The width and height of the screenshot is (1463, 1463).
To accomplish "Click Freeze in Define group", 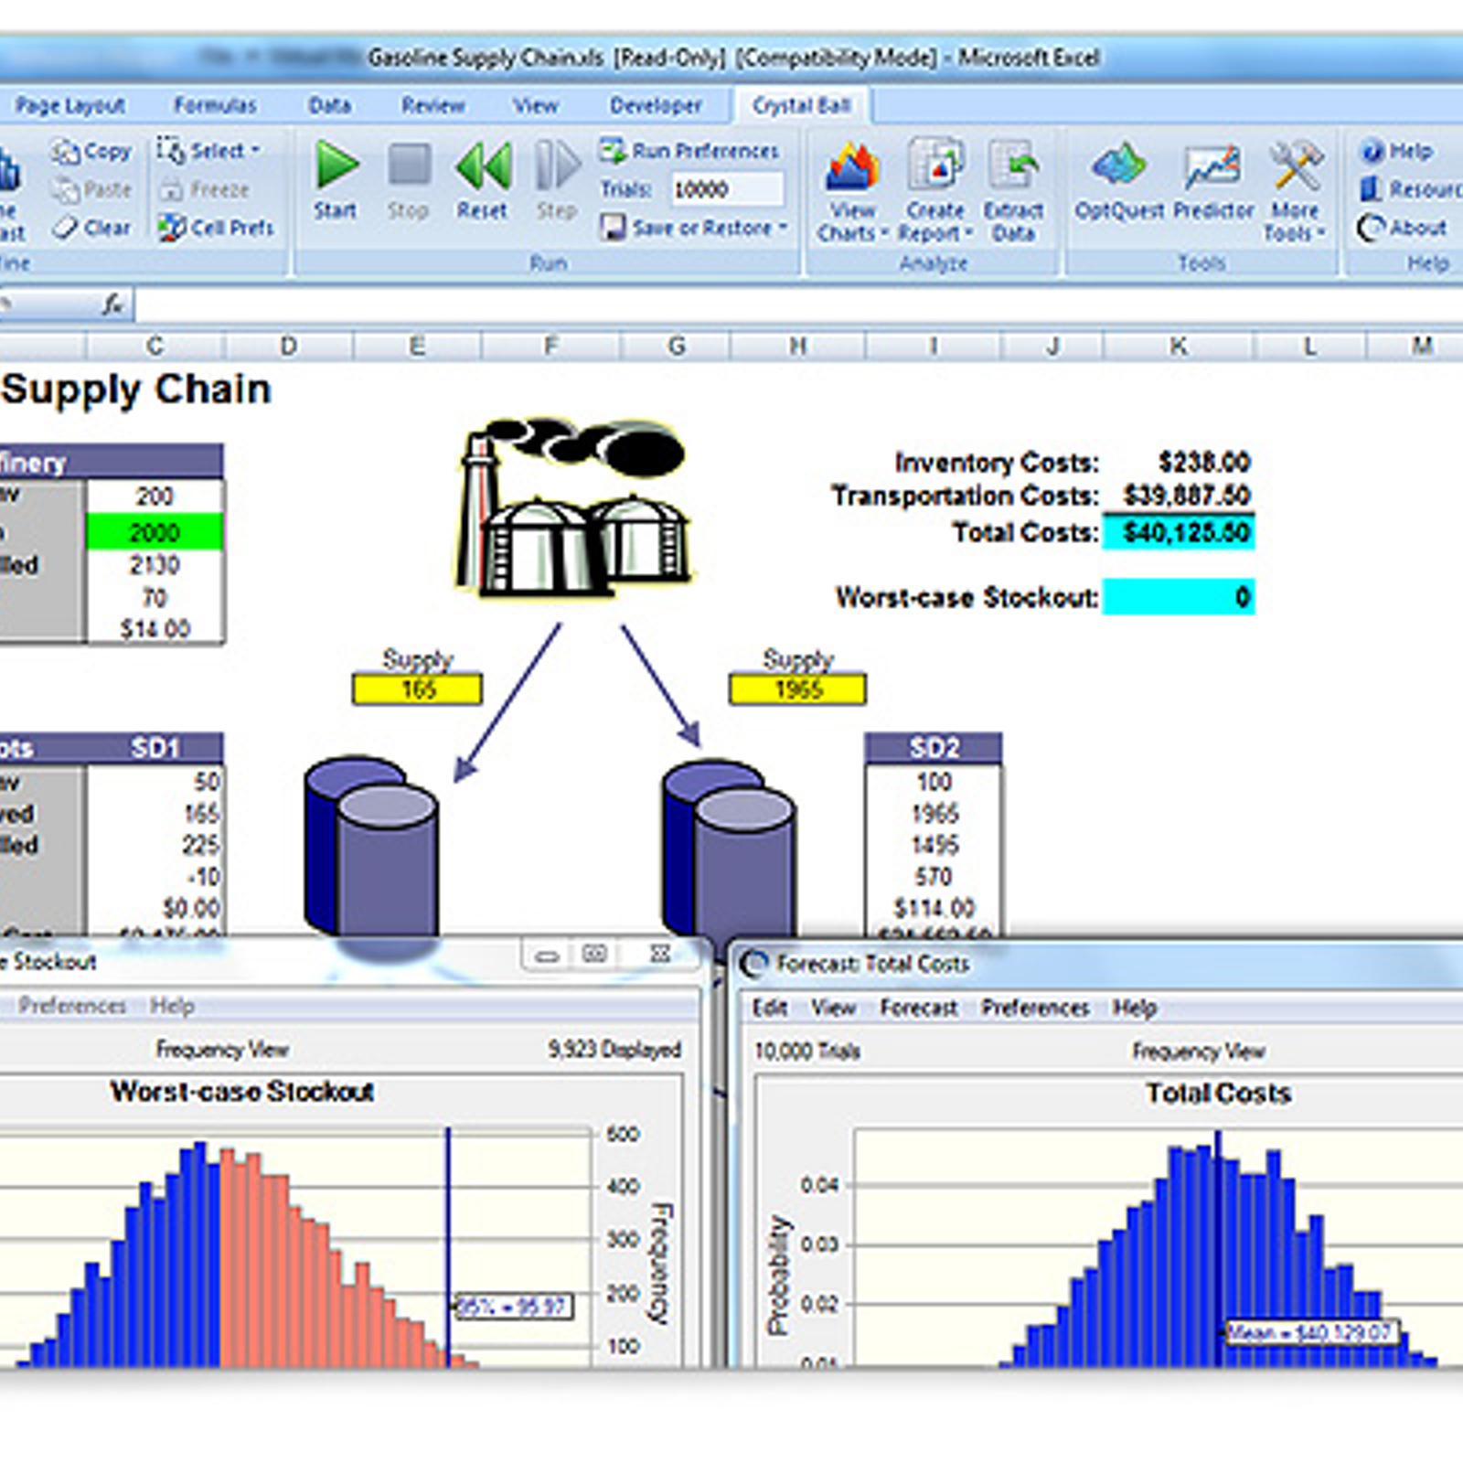I will click(205, 190).
